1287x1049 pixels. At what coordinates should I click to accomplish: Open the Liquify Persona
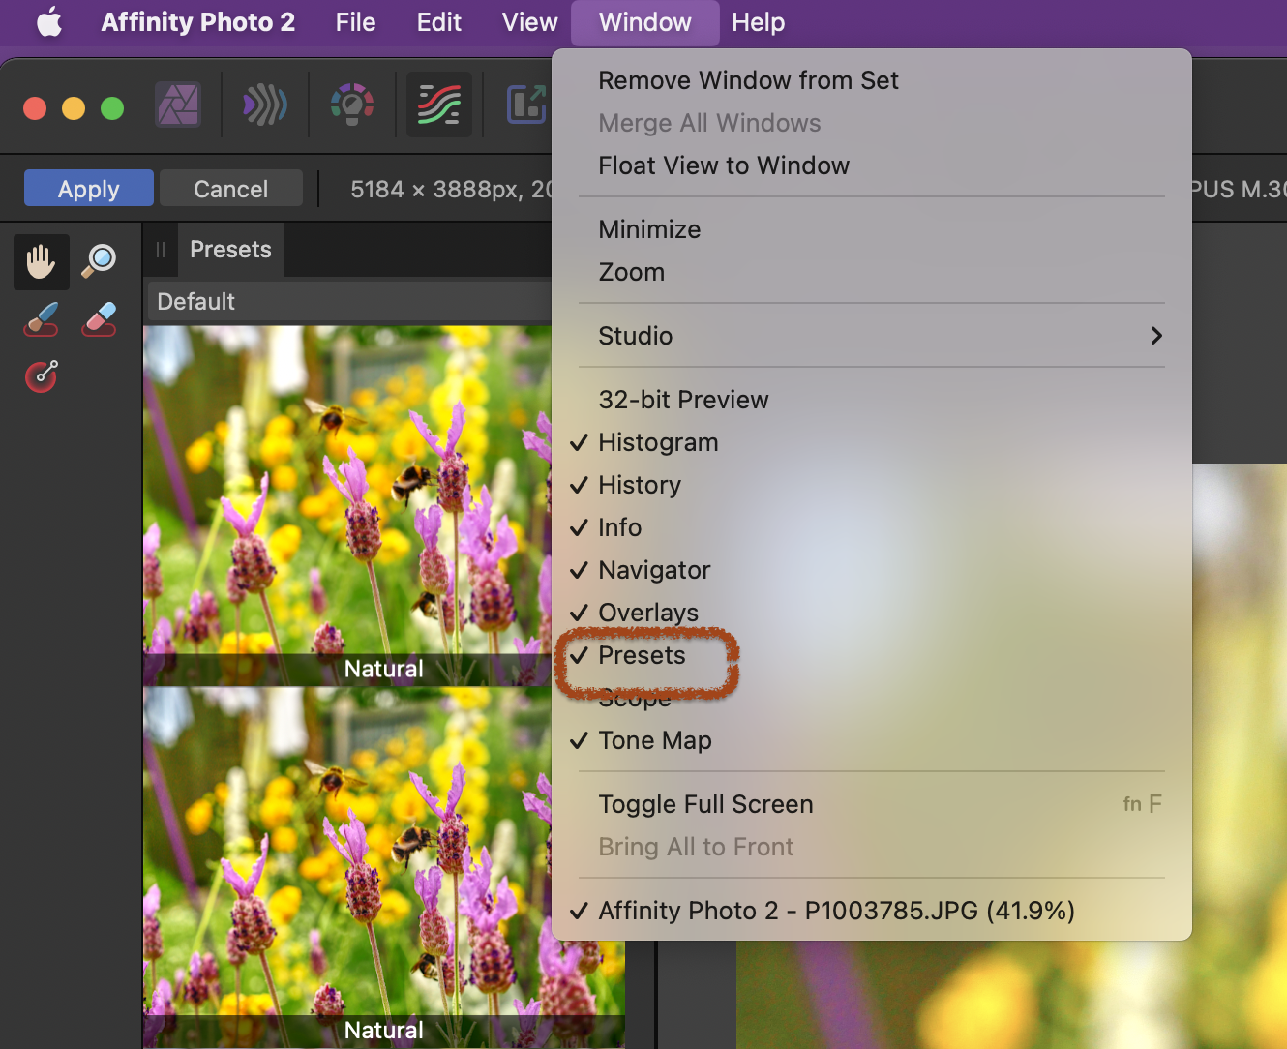pyautogui.click(x=264, y=105)
